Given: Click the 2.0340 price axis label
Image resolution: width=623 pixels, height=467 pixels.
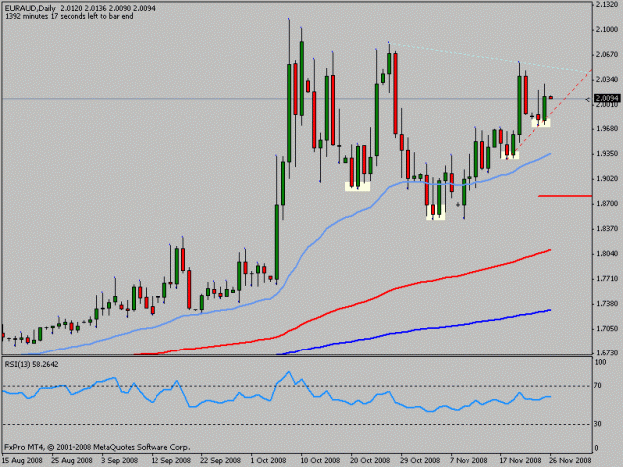Looking at the screenshot, I should pyautogui.click(x=607, y=80).
